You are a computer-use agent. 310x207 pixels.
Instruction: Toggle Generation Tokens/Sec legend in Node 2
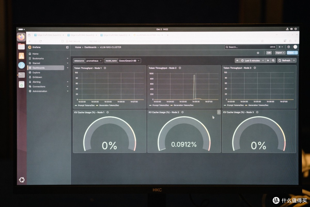point(183,105)
